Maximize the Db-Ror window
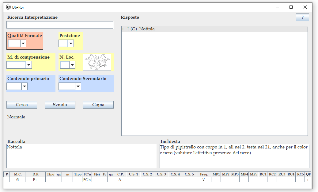The height and width of the screenshot is (192, 318). 291,7
